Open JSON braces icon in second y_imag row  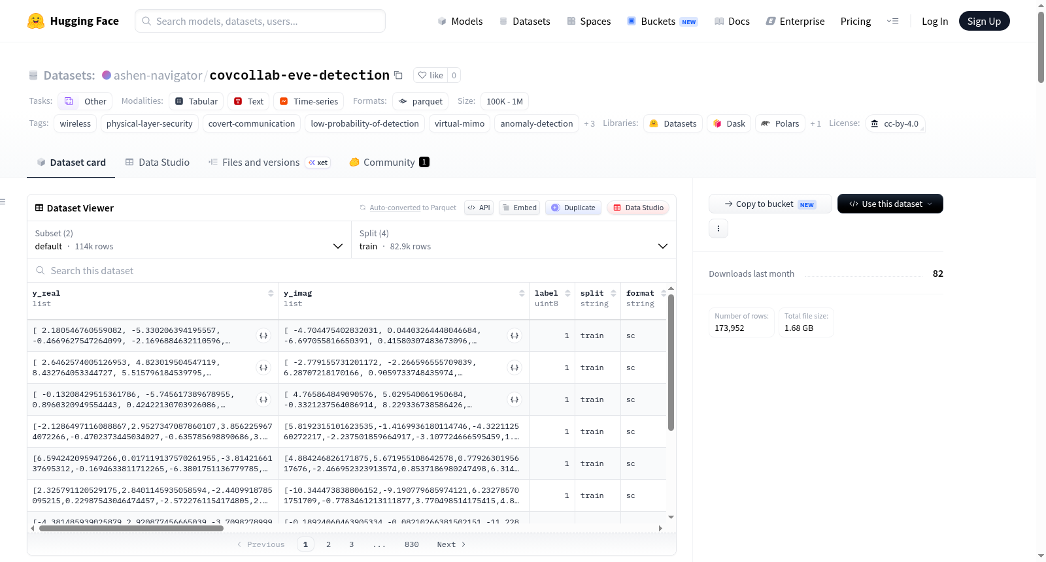click(515, 367)
